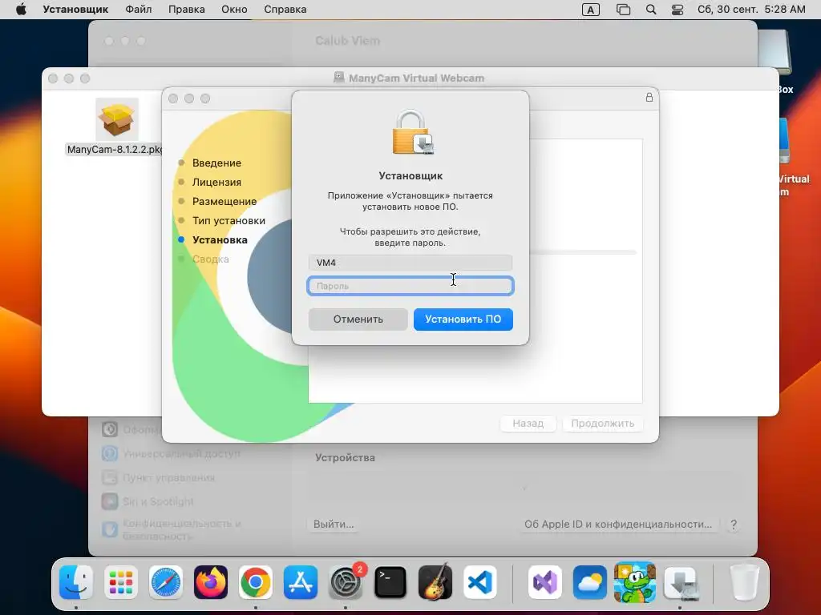Screen dimensions: 821x615
Task: Focus the Пароль password field
Action: pyautogui.click(x=410, y=286)
